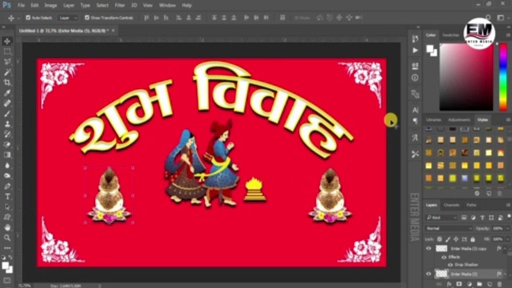Create a new group with folder icon
Image resolution: width=512 pixels, height=288 pixels.
[x=479, y=284]
